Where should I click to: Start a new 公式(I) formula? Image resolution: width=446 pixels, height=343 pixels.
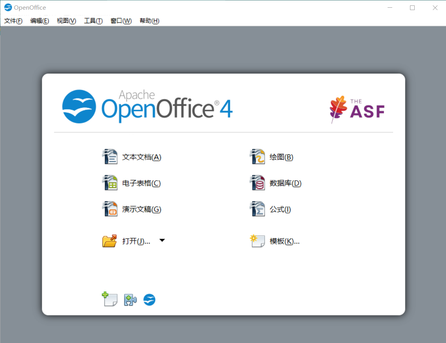pos(280,209)
